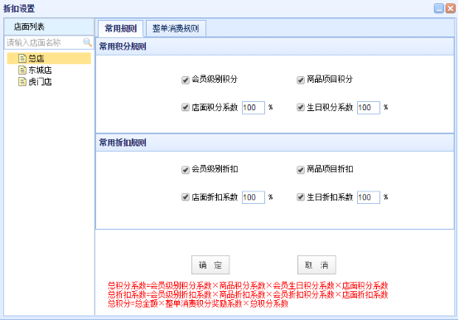Click the 生日折扣系数 percentage input

coord(369,197)
